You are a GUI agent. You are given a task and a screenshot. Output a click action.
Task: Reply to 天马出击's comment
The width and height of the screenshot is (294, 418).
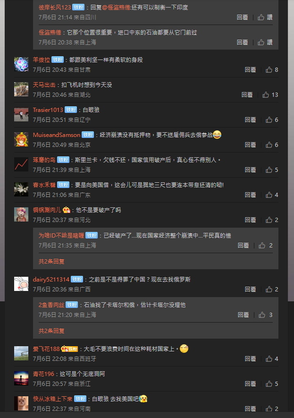point(247,95)
